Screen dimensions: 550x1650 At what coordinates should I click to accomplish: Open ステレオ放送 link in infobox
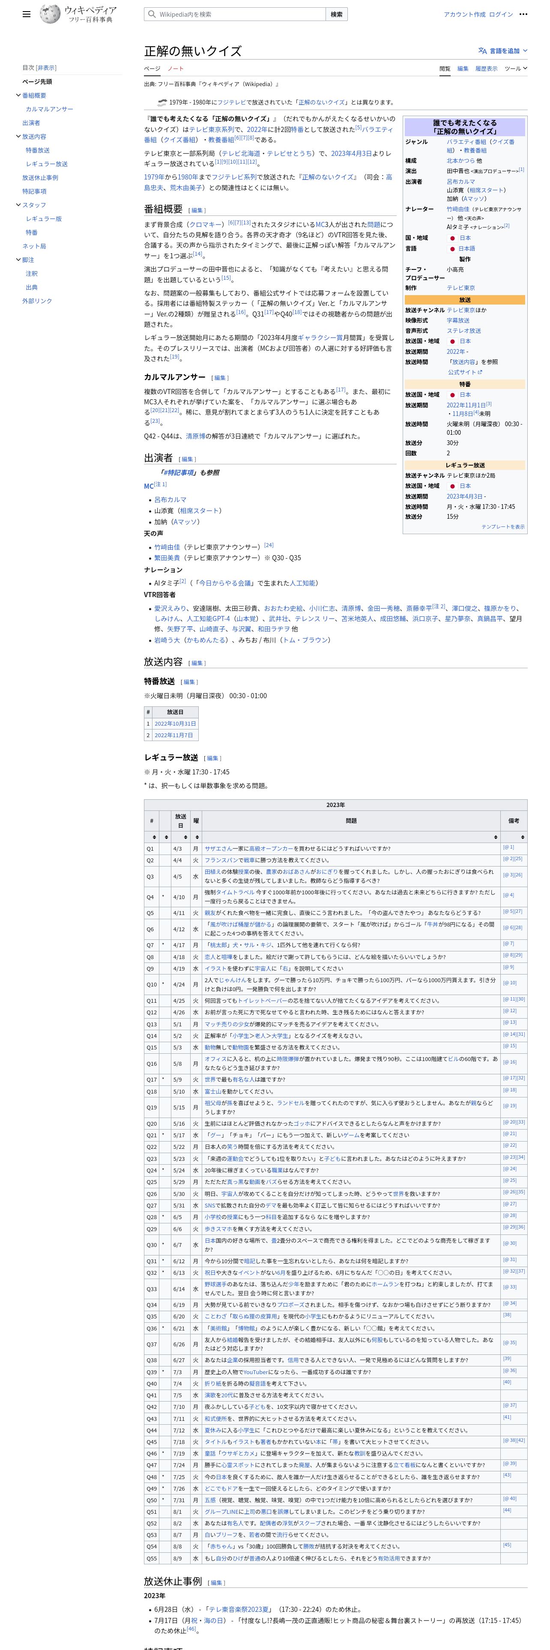click(x=463, y=331)
